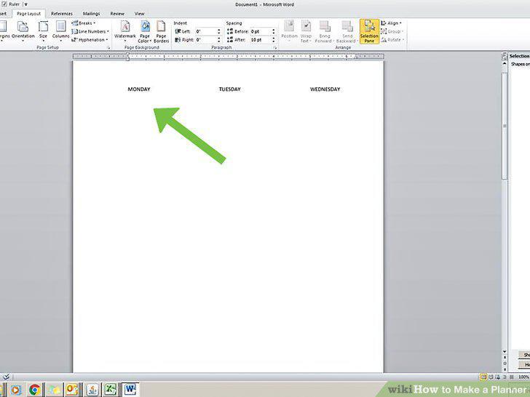Click the Spacing After spinner arrows
The image size is (530, 397).
(274, 40)
